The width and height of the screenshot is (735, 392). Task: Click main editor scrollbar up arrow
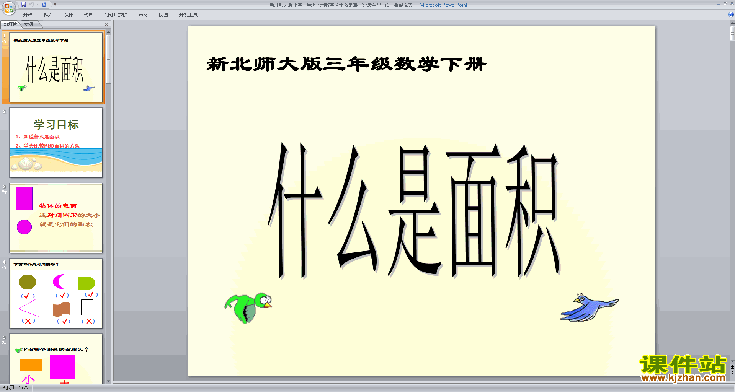[732, 23]
